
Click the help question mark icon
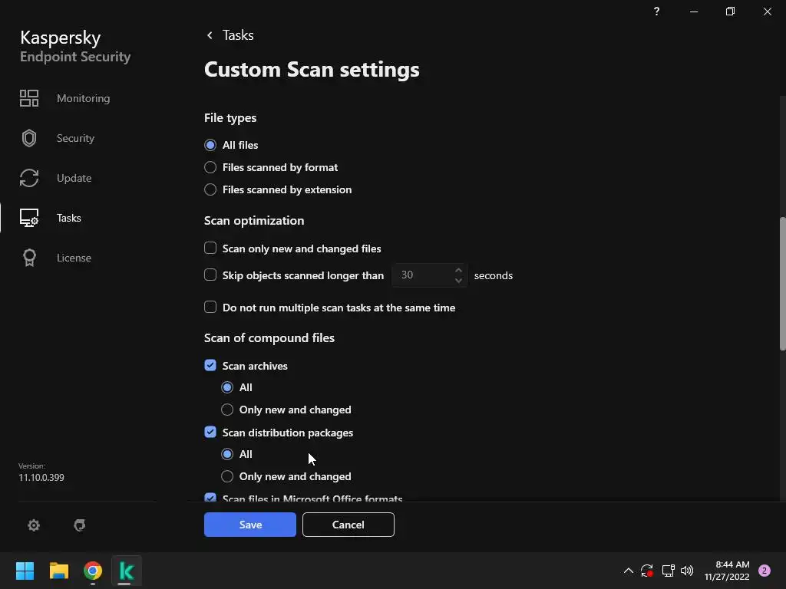[x=657, y=11]
